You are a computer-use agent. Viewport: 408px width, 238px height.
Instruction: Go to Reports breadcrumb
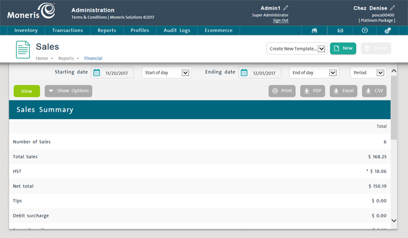(66, 59)
